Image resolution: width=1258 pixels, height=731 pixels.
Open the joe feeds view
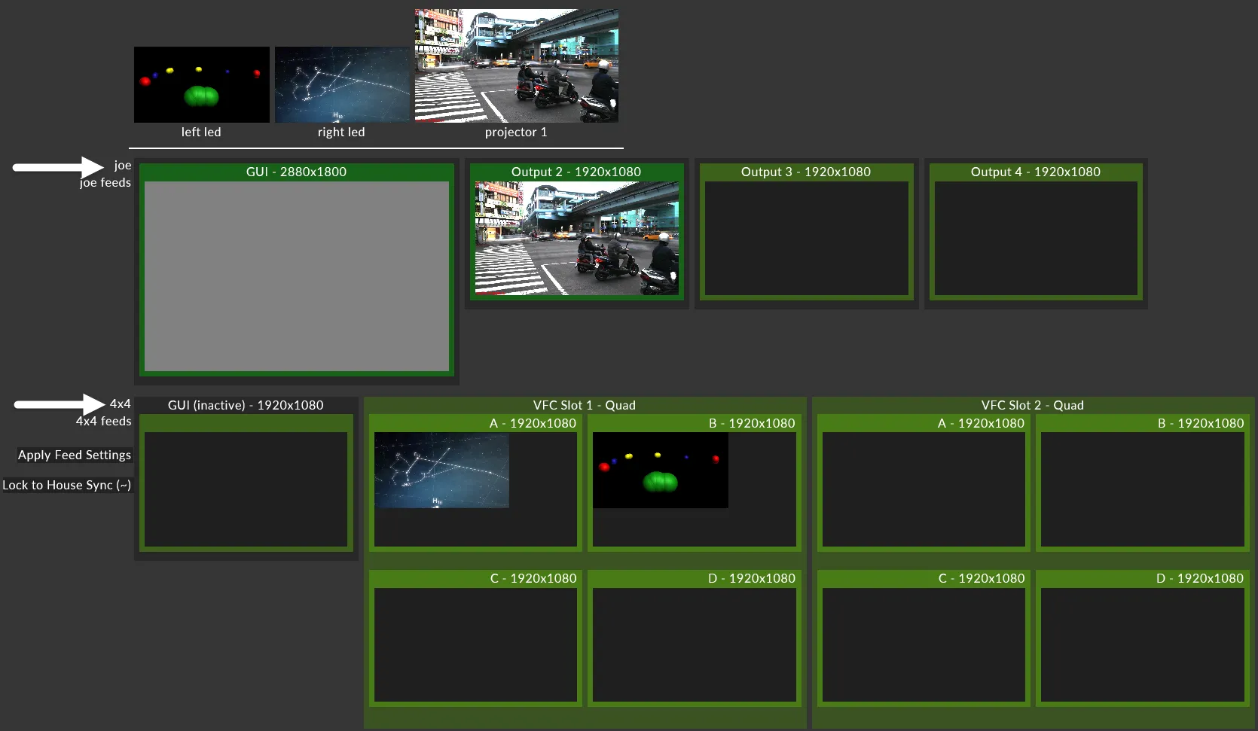coord(105,183)
